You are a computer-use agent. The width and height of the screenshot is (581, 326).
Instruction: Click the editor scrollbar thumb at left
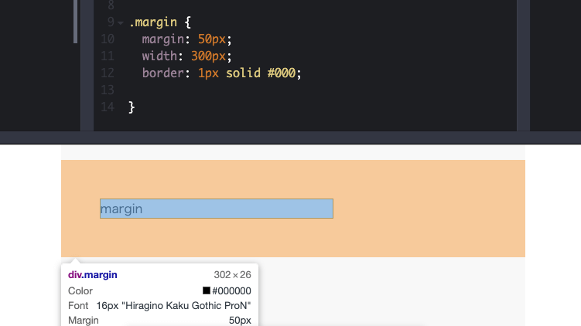[x=75, y=21]
